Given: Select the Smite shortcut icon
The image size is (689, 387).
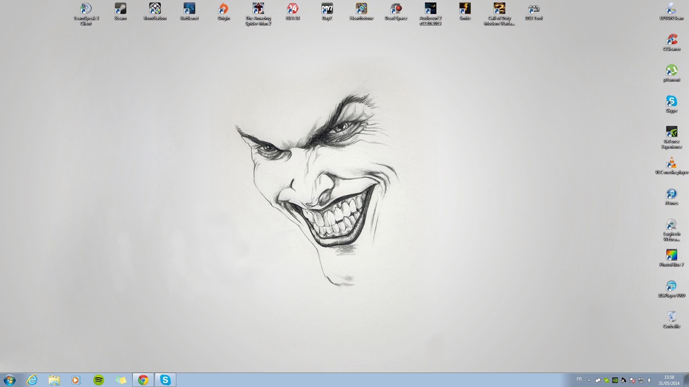Looking at the screenshot, I should pyautogui.click(x=465, y=11).
